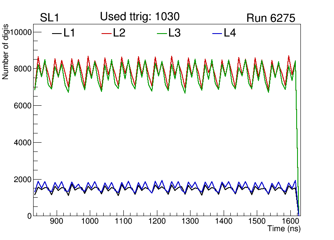Click the red L2 legend line sample
Image resolution: width=334 pixels, height=240 pixels.
[x=107, y=33]
